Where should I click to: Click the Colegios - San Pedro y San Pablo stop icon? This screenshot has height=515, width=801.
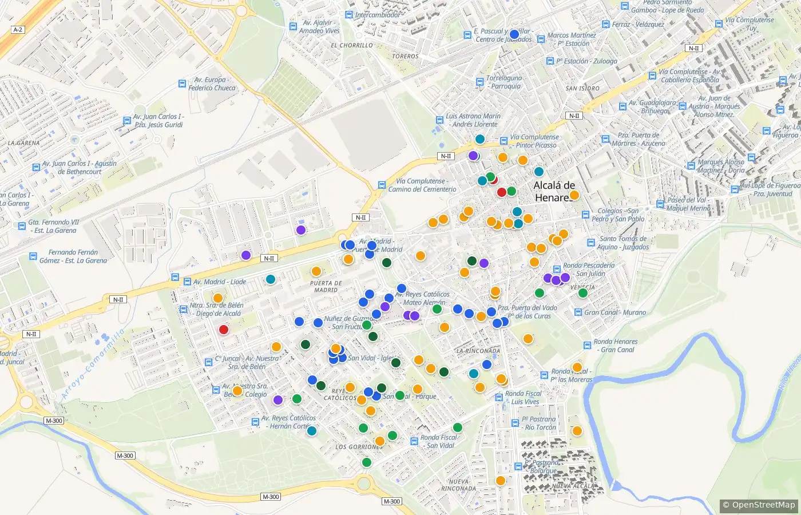click(585, 215)
